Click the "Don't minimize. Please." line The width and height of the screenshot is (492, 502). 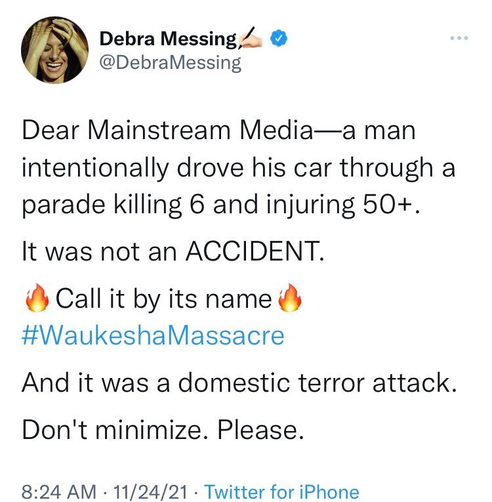click(x=163, y=430)
